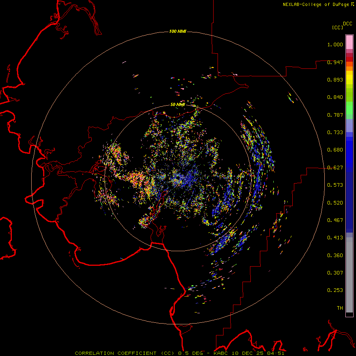Image resolution: width=356 pixels, height=356 pixels.
Task: Select the 0.627 legend value
Action: click(335, 168)
